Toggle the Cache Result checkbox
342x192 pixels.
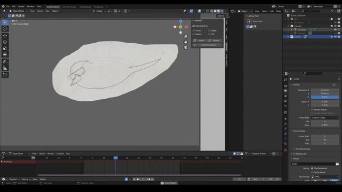click(x=312, y=172)
